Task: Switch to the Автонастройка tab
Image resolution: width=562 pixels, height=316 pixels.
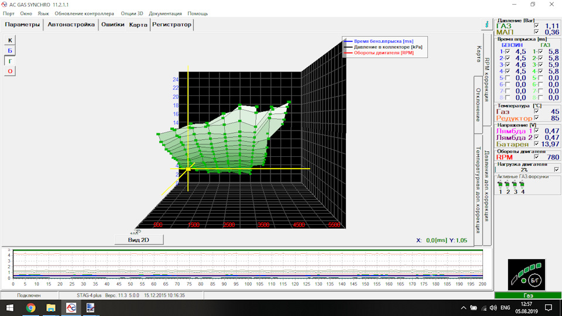Action: click(71, 25)
